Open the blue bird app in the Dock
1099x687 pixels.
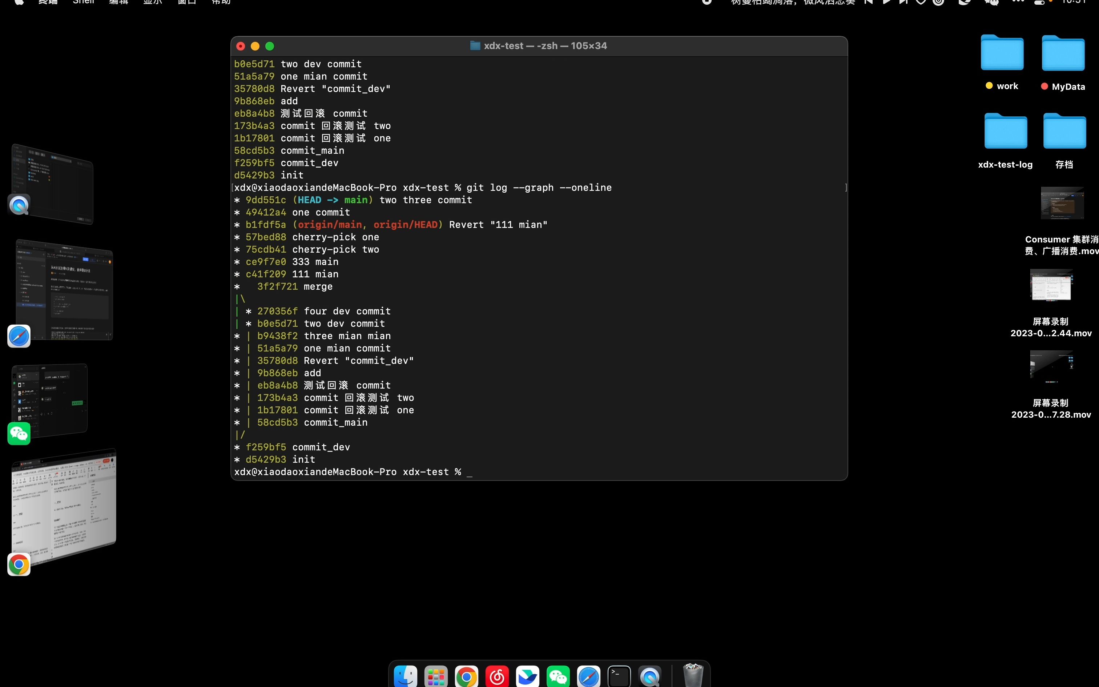pyautogui.click(x=527, y=676)
